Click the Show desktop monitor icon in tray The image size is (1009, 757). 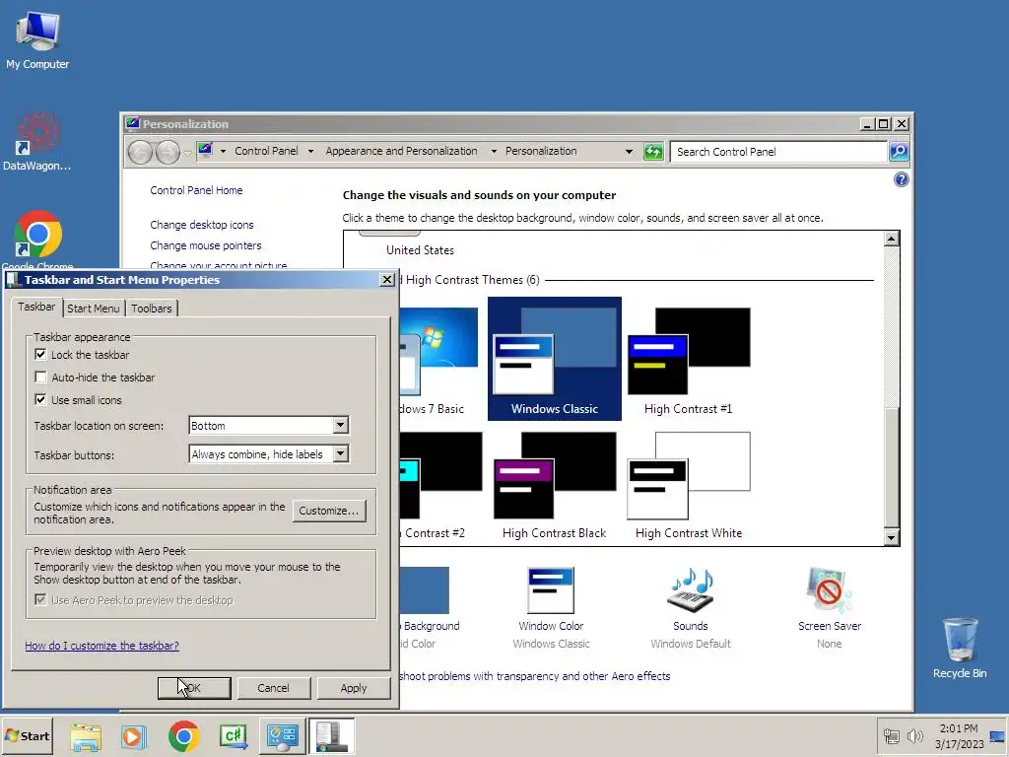997,736
